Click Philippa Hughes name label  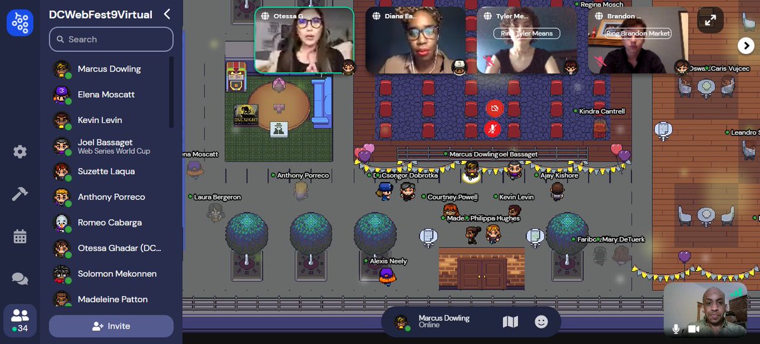tap(495, 219)
